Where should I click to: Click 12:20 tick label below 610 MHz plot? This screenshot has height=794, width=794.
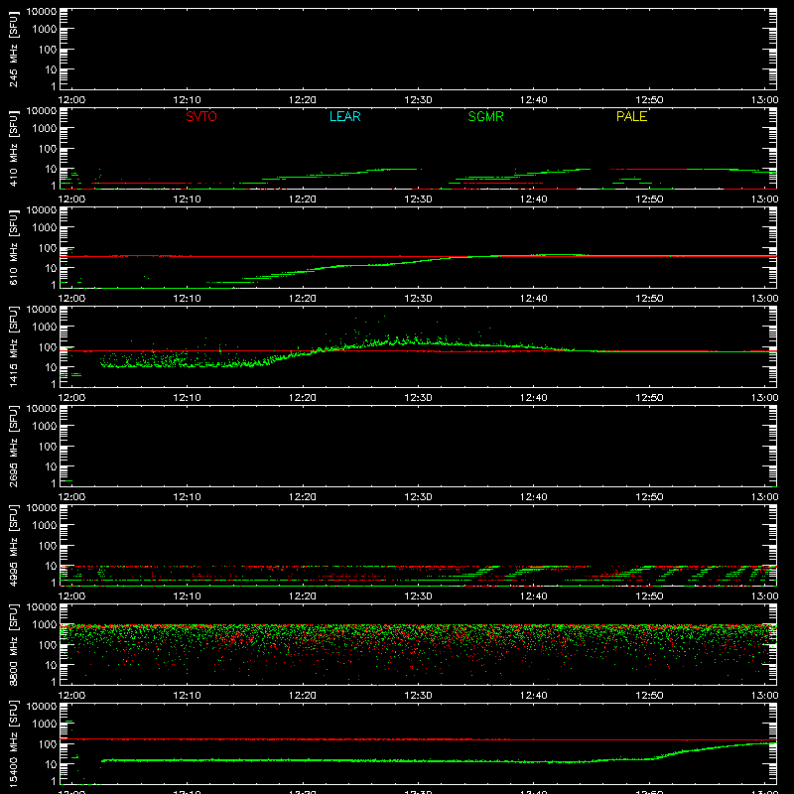pyautogui.click(x=303, y=299)
